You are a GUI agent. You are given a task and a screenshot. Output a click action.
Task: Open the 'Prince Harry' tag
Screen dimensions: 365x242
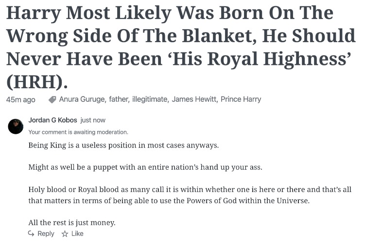[x=241, y=99]
